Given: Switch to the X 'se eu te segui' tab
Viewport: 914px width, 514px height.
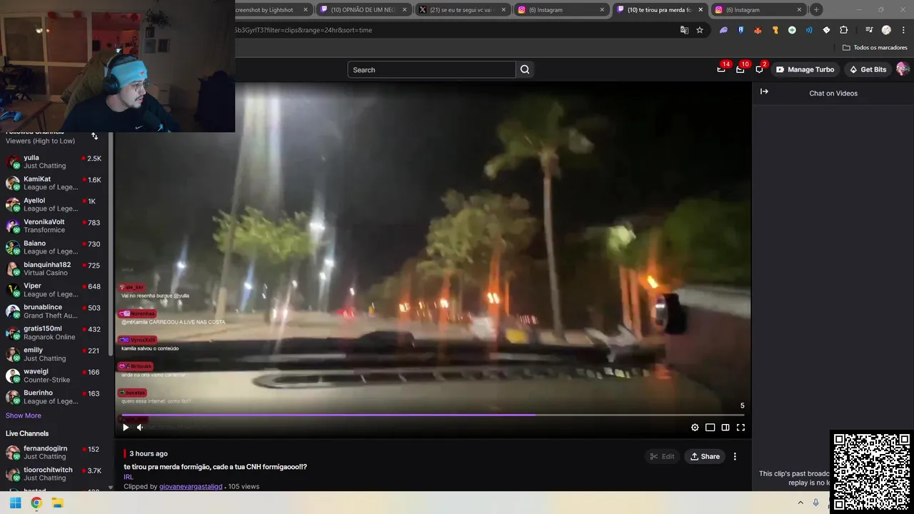Looking at the screenshot, I should (463, 10).
